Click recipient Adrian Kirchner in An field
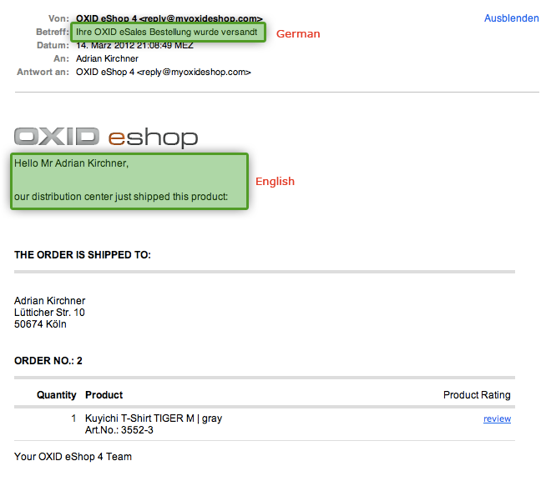Image resolution: width=546 pixels, height=481 pixels. [107, 59]
